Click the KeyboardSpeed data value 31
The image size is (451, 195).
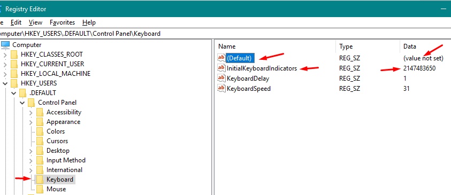[x=407, y=89]
